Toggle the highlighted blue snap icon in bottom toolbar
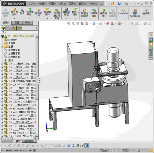This screenshot has width=154, height=153. tap(86, 146)
